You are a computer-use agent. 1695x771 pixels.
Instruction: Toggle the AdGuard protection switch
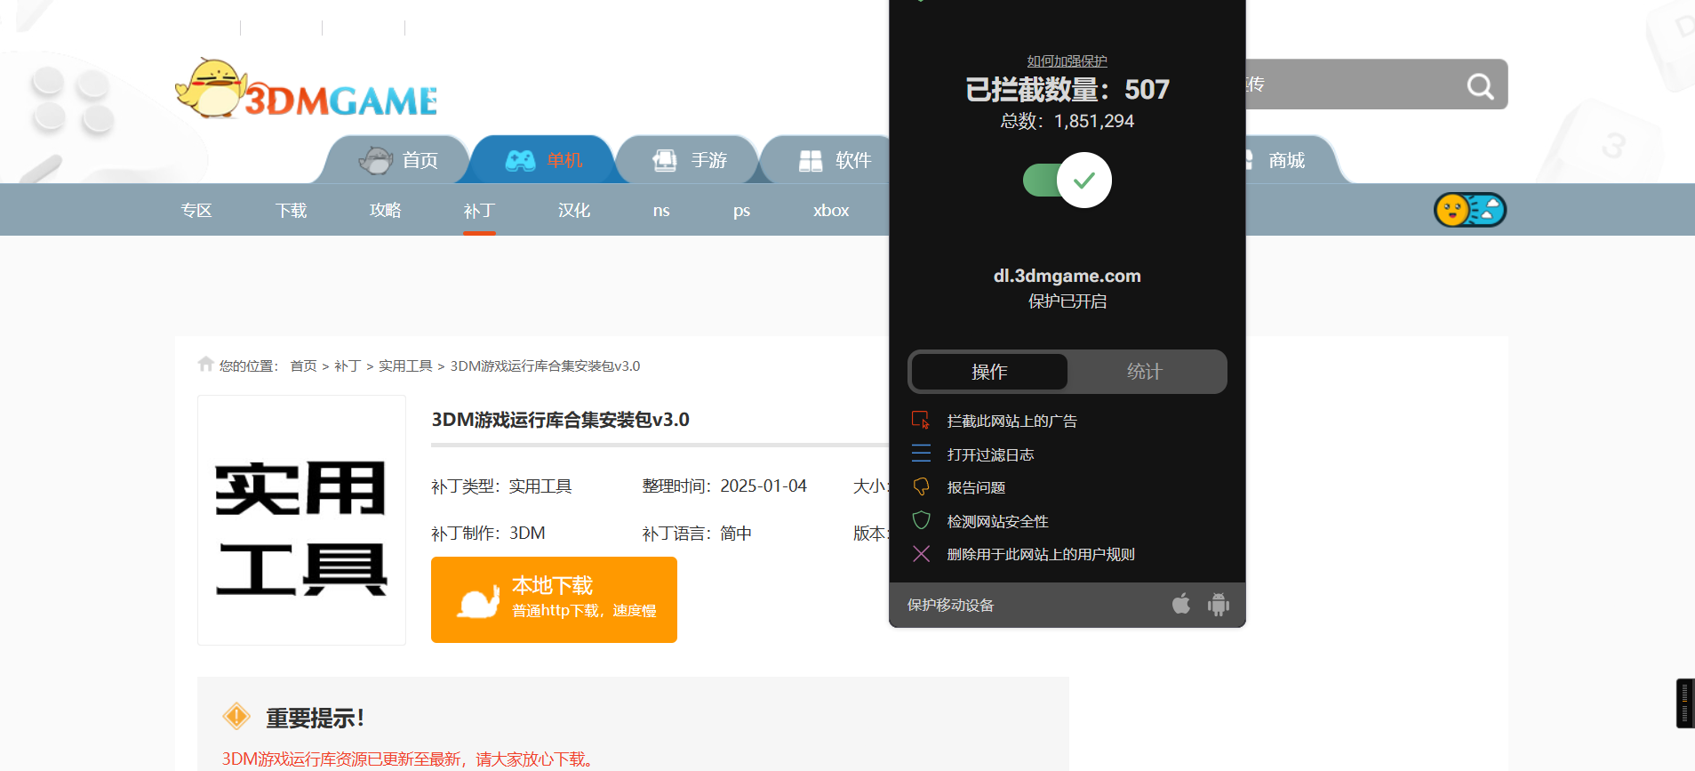click(1067, 180)
